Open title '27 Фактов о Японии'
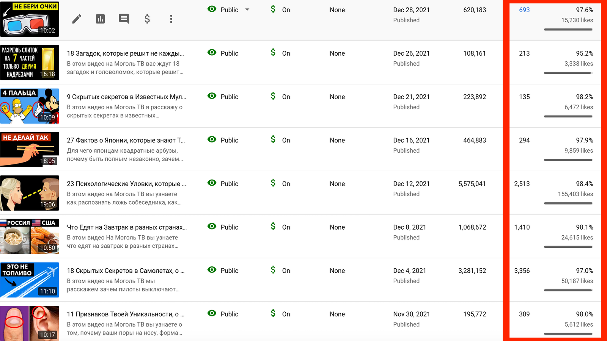The image size is (607, 341). pos(126,140)
